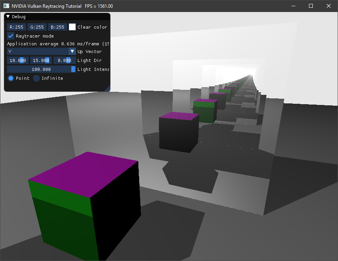Select the Point light radio button
The image size is (338, 261).
tap(11, 78)
